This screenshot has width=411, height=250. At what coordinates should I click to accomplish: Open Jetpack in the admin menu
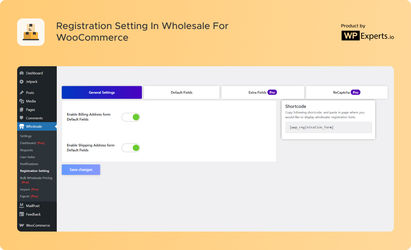32,82
